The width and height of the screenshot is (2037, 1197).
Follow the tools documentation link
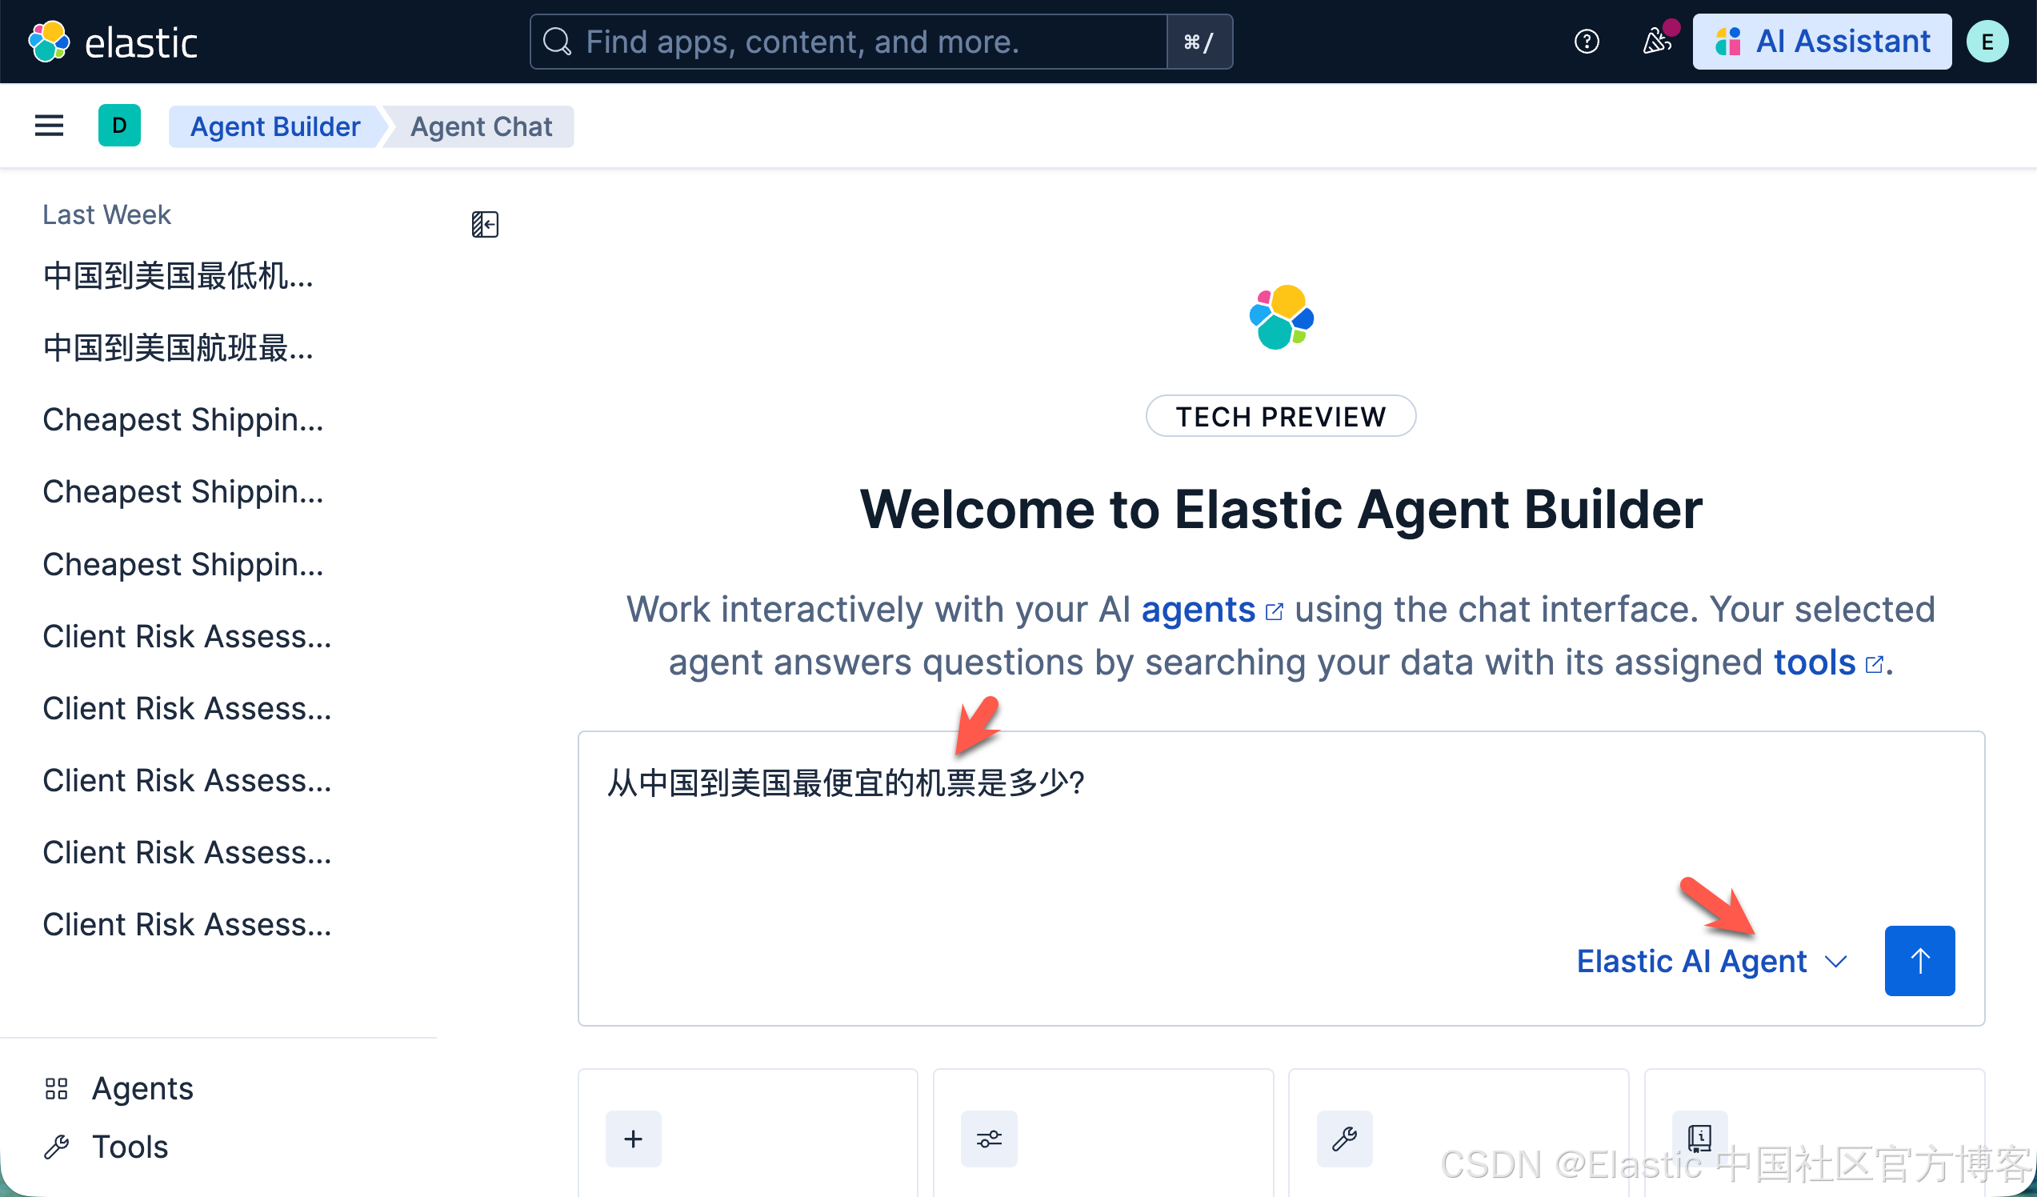click(1814, 663)
